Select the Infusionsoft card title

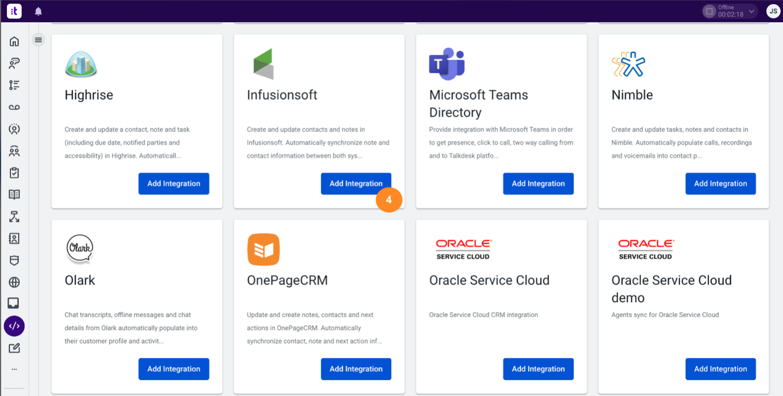coord(282,95)
